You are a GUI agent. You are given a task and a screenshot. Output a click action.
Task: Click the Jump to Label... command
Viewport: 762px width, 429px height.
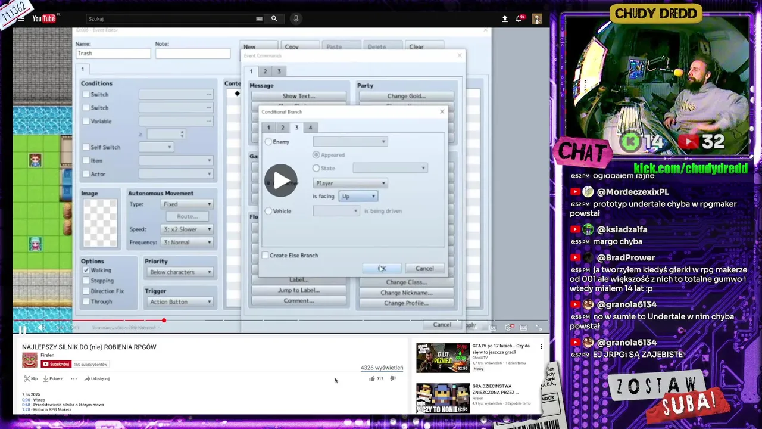point(299,290)
